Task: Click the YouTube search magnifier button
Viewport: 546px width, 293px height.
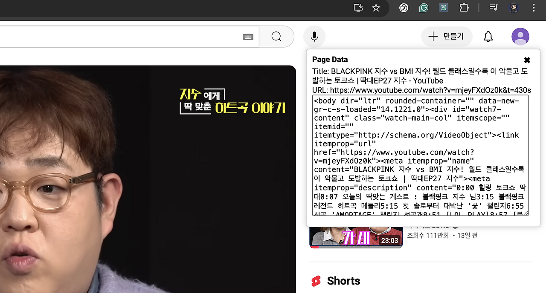Action: pos(276,37)
